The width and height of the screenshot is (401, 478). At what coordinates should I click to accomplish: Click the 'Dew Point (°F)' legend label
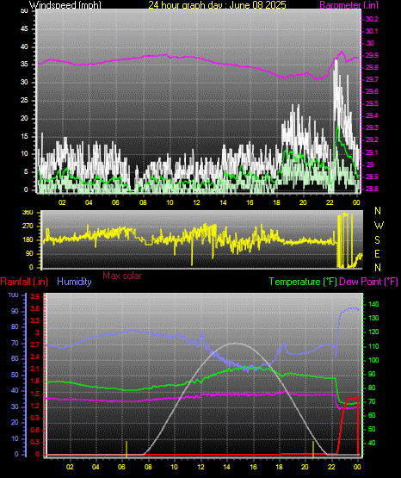point(368,282)
